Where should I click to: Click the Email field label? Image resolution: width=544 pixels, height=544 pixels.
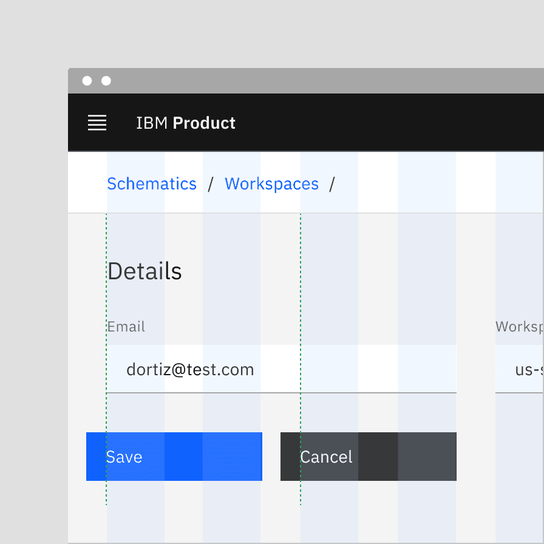point(126,327)
